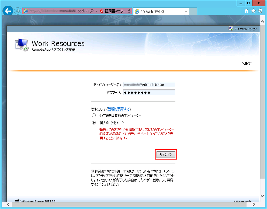The height and width of the screenshot is (209, 267).
Task: Open the address bar dropdown arrow
Action: click(96, 11)
